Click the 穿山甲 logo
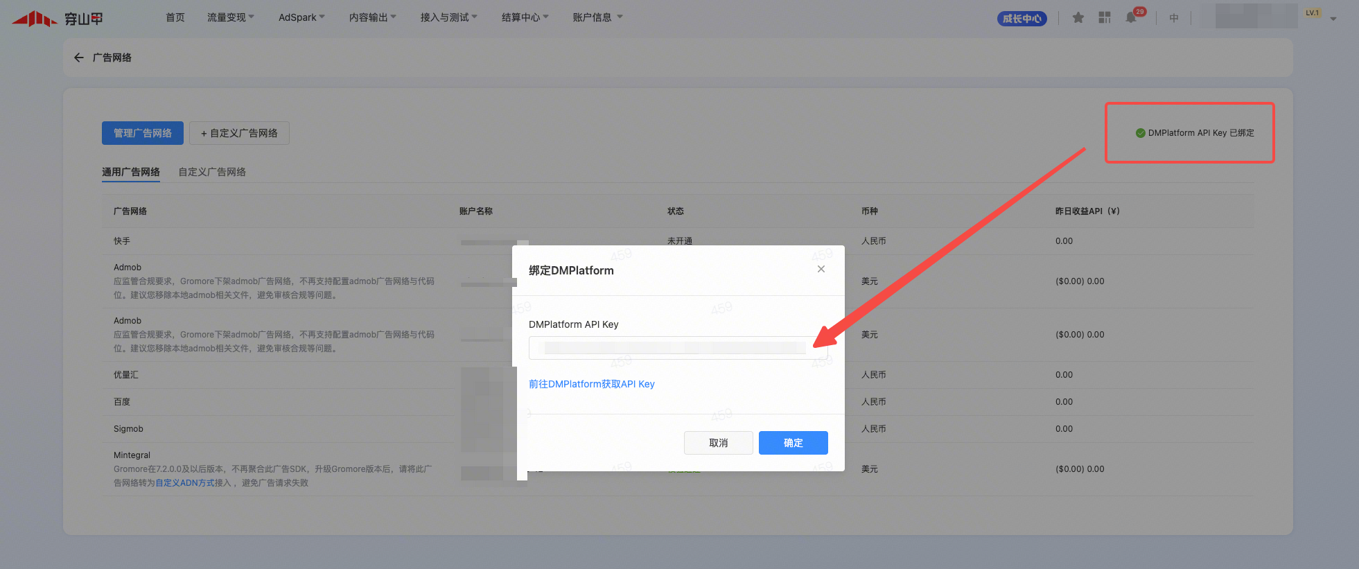The width and height of the screenshot is (1359, 569). 58,18
